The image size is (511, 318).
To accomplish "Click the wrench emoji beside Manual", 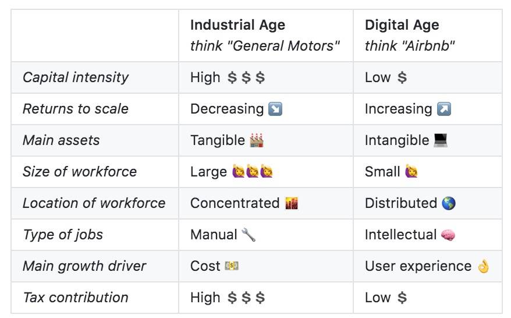I will click(249, 235).
